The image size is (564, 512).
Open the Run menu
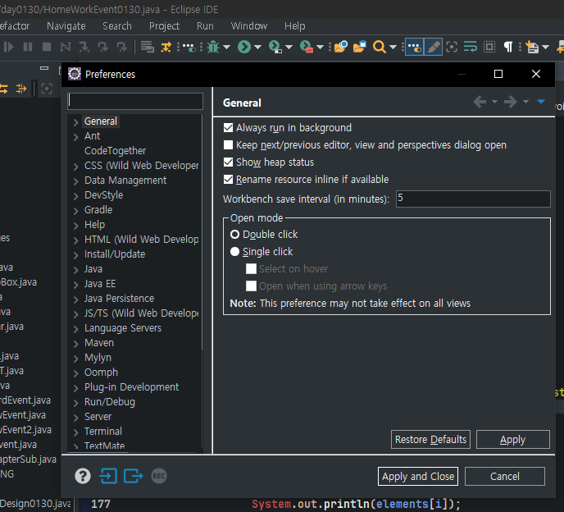205,26
